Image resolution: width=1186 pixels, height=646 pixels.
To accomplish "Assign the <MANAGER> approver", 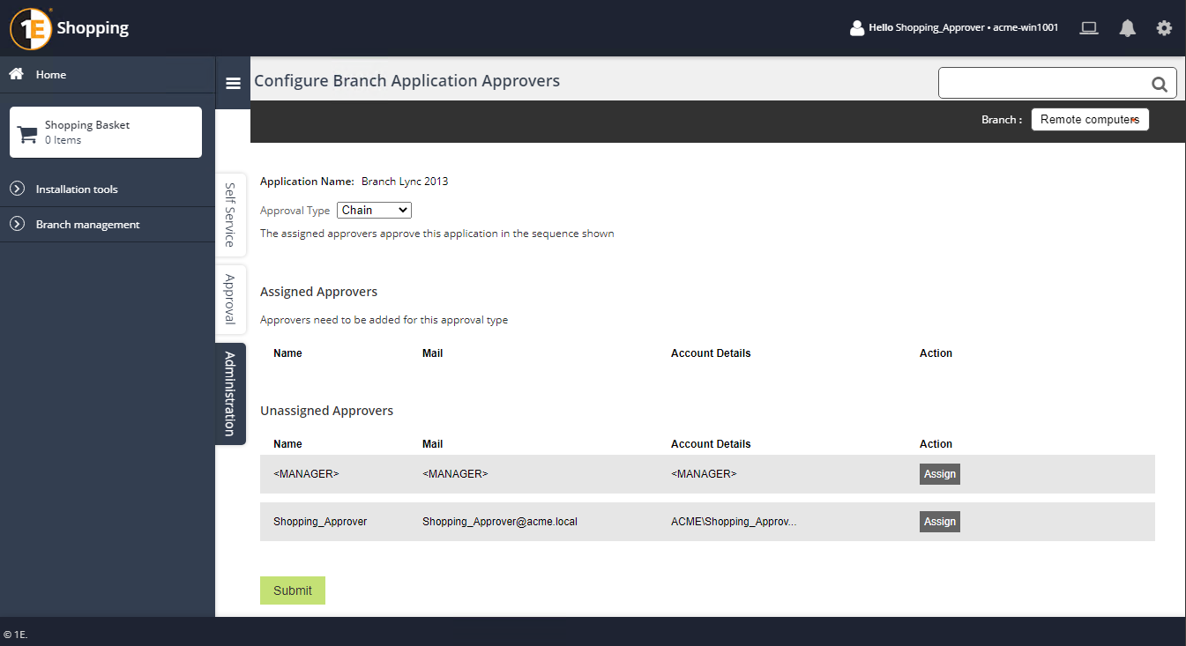I will pyautogui.click(x=939, y=474).
